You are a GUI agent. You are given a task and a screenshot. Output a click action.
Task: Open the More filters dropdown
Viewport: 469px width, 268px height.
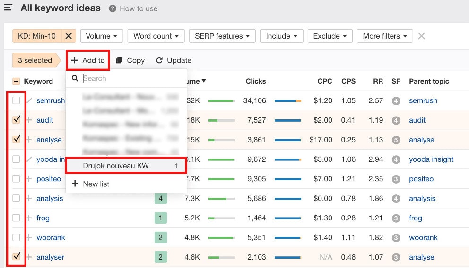pos(385,36)
